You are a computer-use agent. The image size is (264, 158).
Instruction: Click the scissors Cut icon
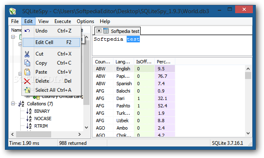click(x=27, y=54)
